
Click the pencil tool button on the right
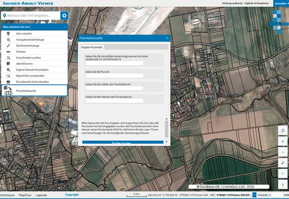pos(283,163)
